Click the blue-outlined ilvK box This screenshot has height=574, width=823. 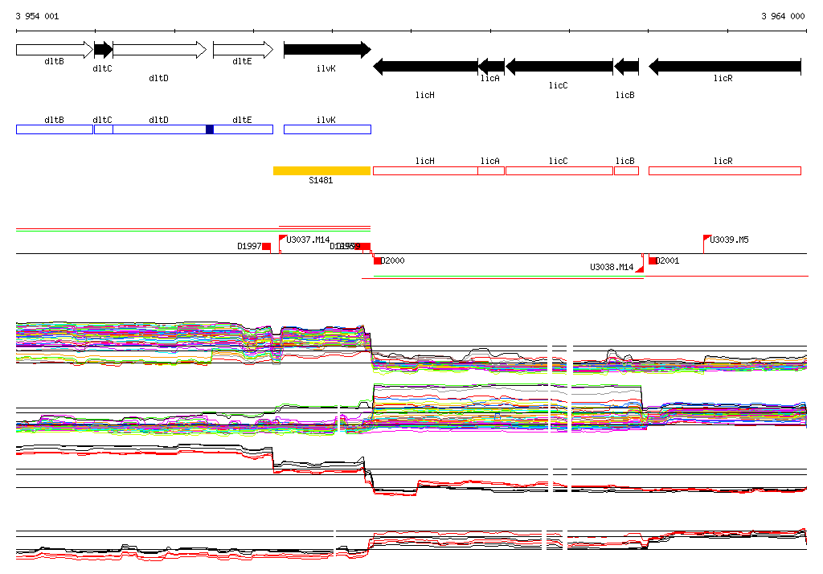point(327,129)
